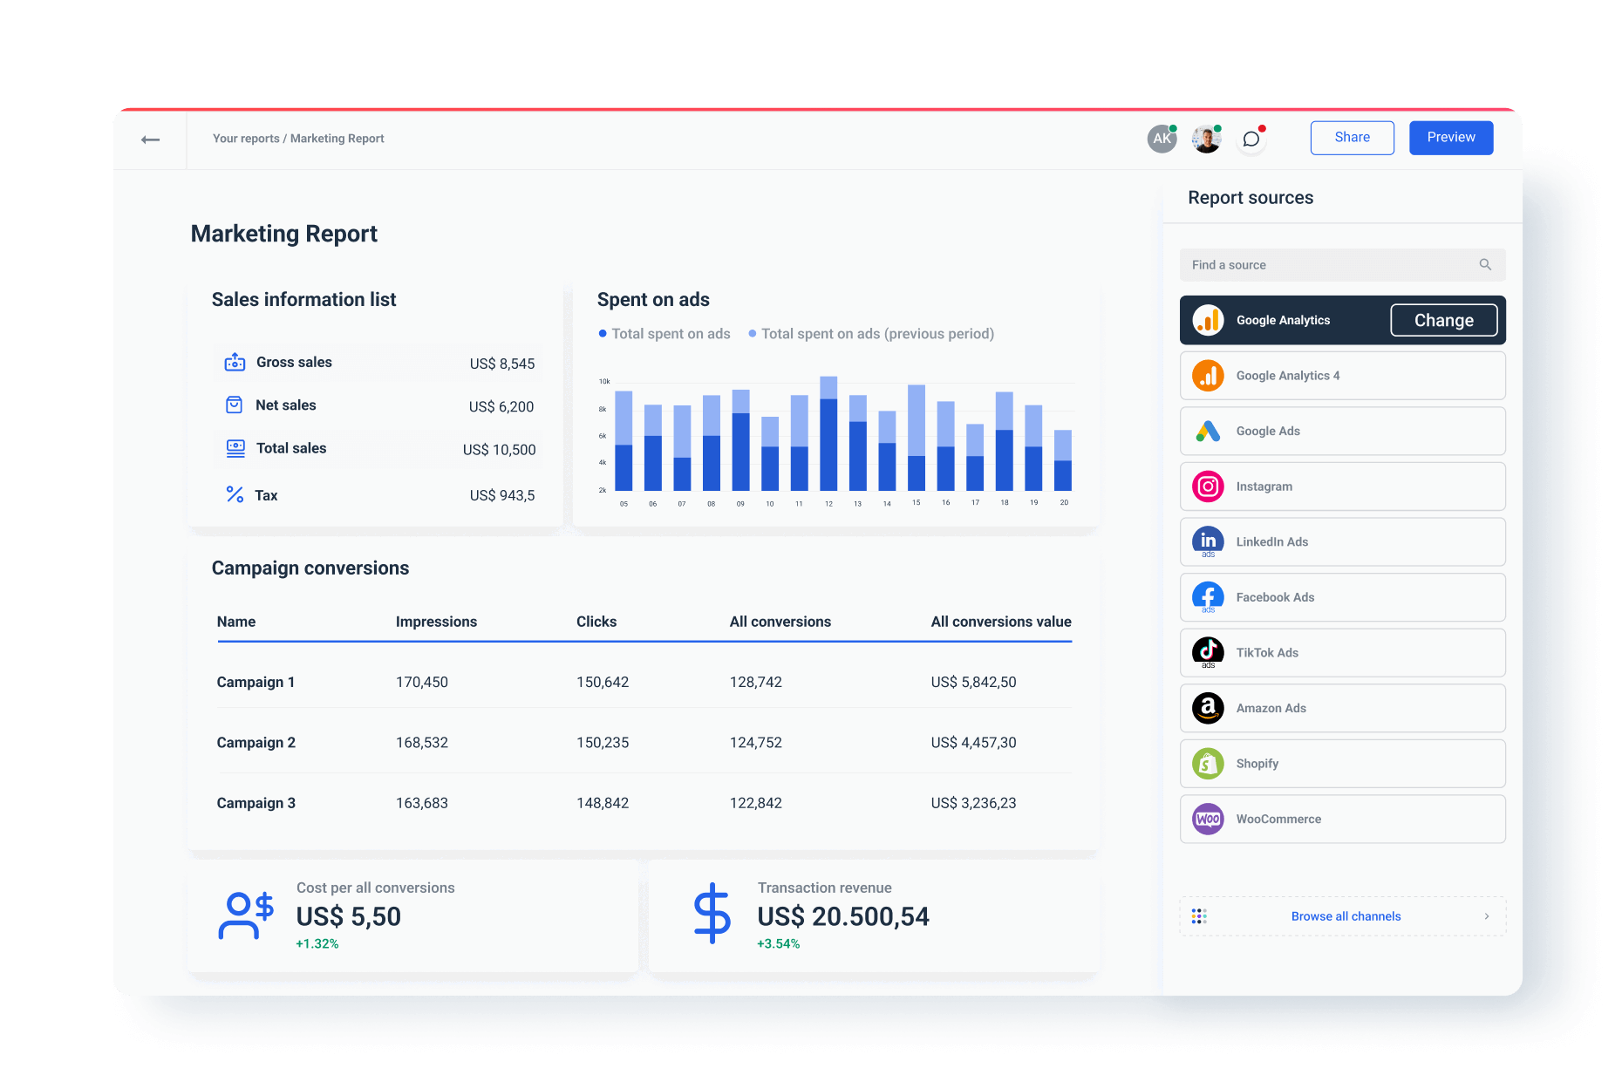Open the search icon in Find a source
Image resolution: width=1622 pixels, height=1075 pixels.
[1485, 264]
